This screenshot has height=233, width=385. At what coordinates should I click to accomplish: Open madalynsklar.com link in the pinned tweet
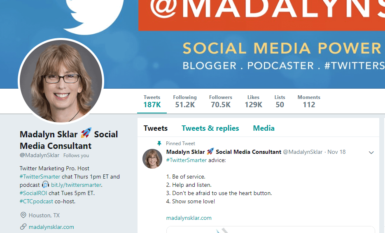189,218
